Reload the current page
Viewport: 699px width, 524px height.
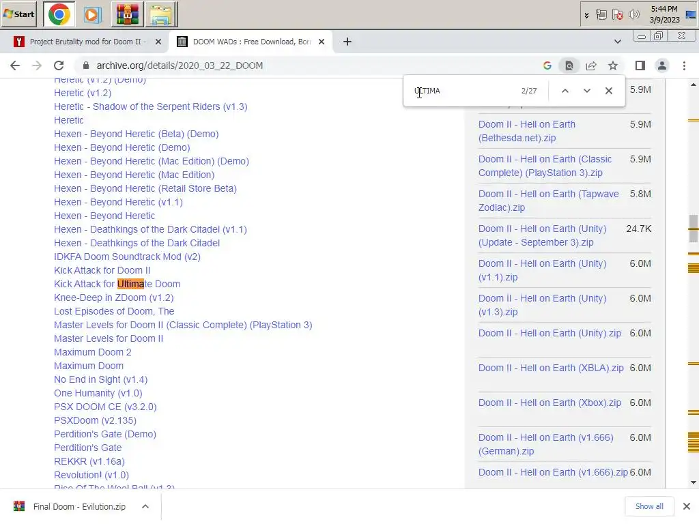(59, 65)
